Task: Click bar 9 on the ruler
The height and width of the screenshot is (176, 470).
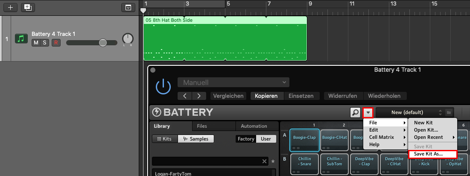Action: coord(310,4)
